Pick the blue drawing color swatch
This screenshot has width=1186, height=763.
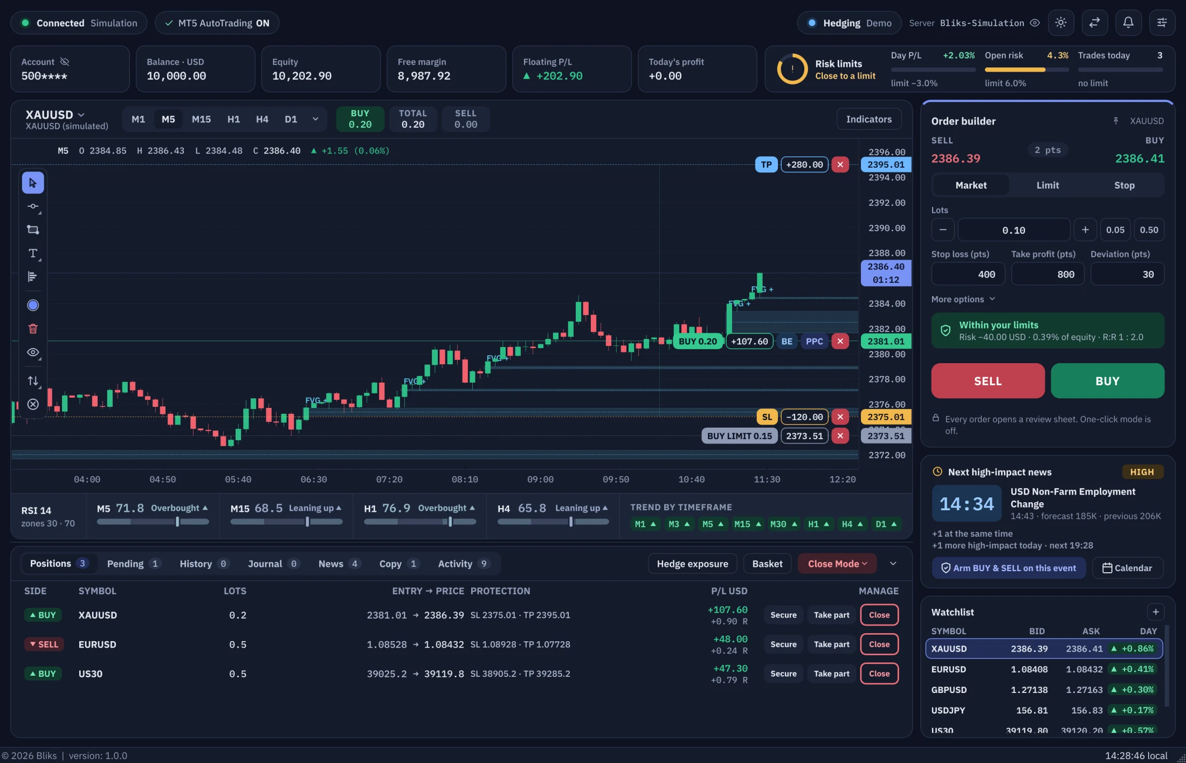33,306
